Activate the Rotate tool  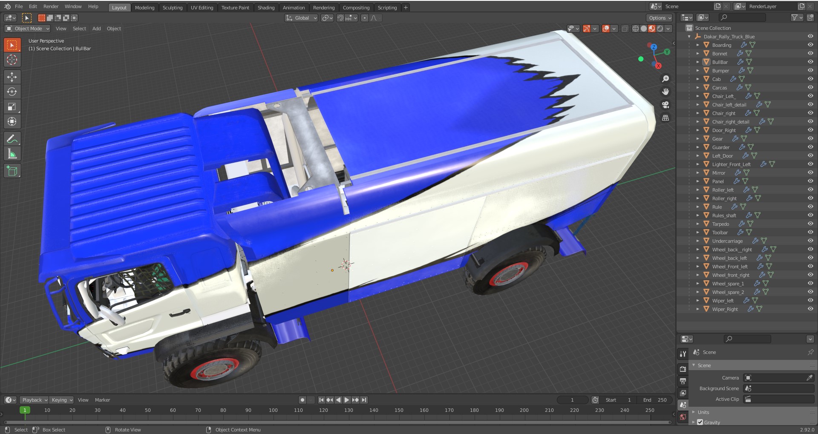tap(12, 92)
